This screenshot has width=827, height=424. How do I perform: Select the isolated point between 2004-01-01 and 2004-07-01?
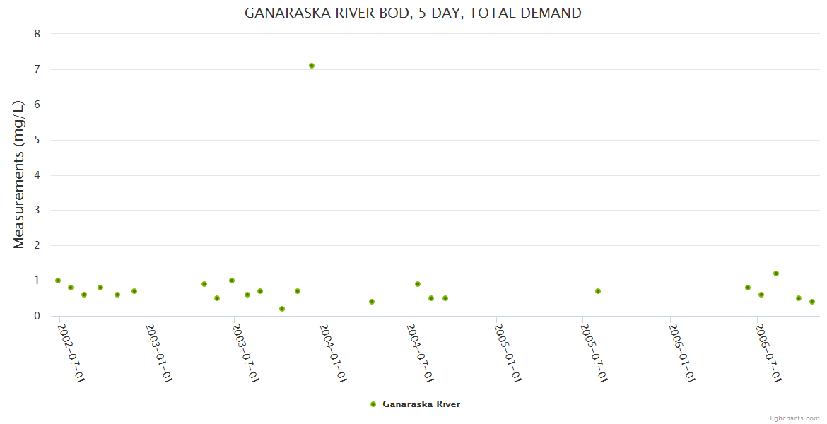click(372, 302)
